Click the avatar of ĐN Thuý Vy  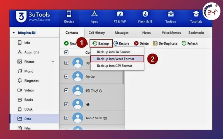pos(78,90)
